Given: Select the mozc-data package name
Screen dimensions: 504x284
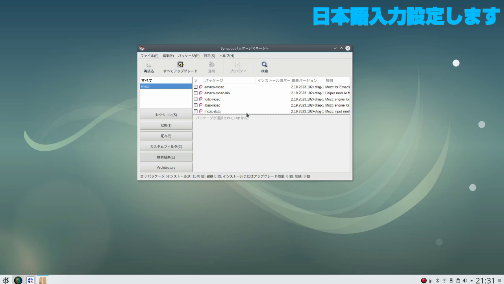Looking at the screenshot, I should 212,111.
